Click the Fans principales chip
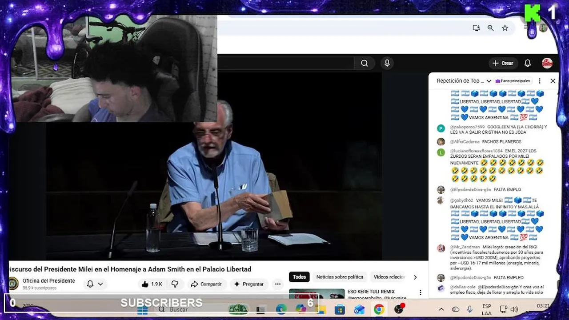Viewport: 569px width, 320px height. point(512,81)
